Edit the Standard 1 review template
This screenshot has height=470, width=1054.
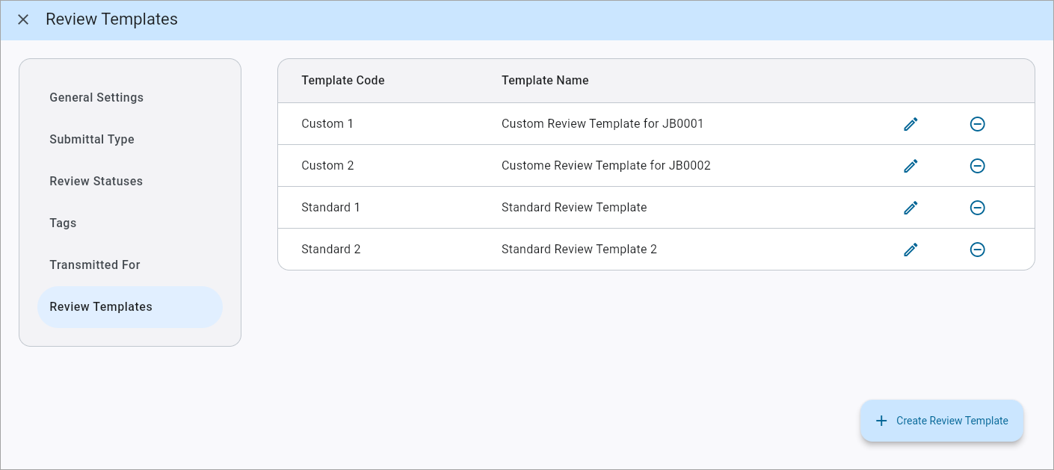pos(910,207)
